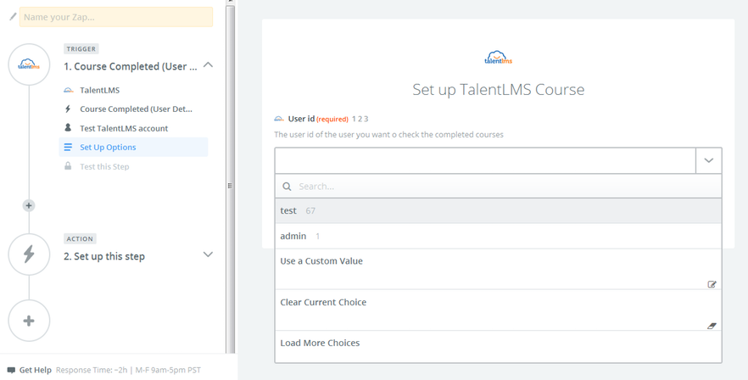Select the Set Up Options sub-step
Image resolution: width=748 pixels, height=380 pixels.
(134, 147)
